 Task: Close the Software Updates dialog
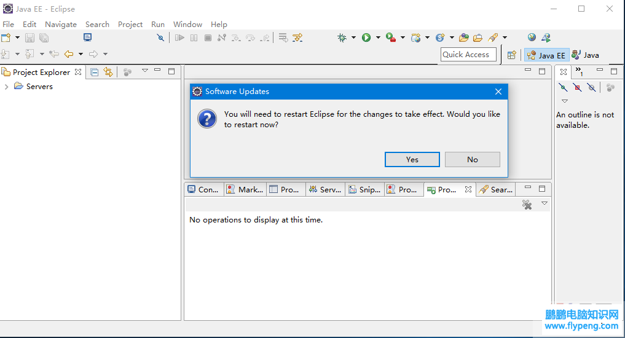coord(498,92)
